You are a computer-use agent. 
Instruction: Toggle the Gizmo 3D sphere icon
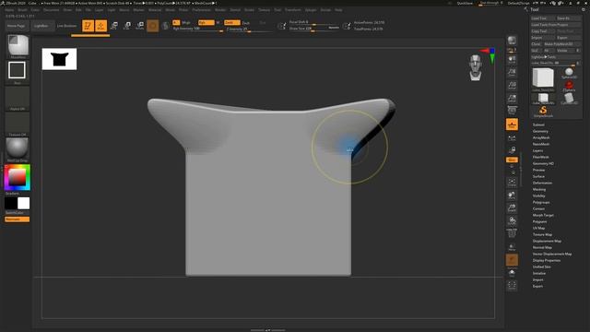pyautogui.click(x=152, y=26)
